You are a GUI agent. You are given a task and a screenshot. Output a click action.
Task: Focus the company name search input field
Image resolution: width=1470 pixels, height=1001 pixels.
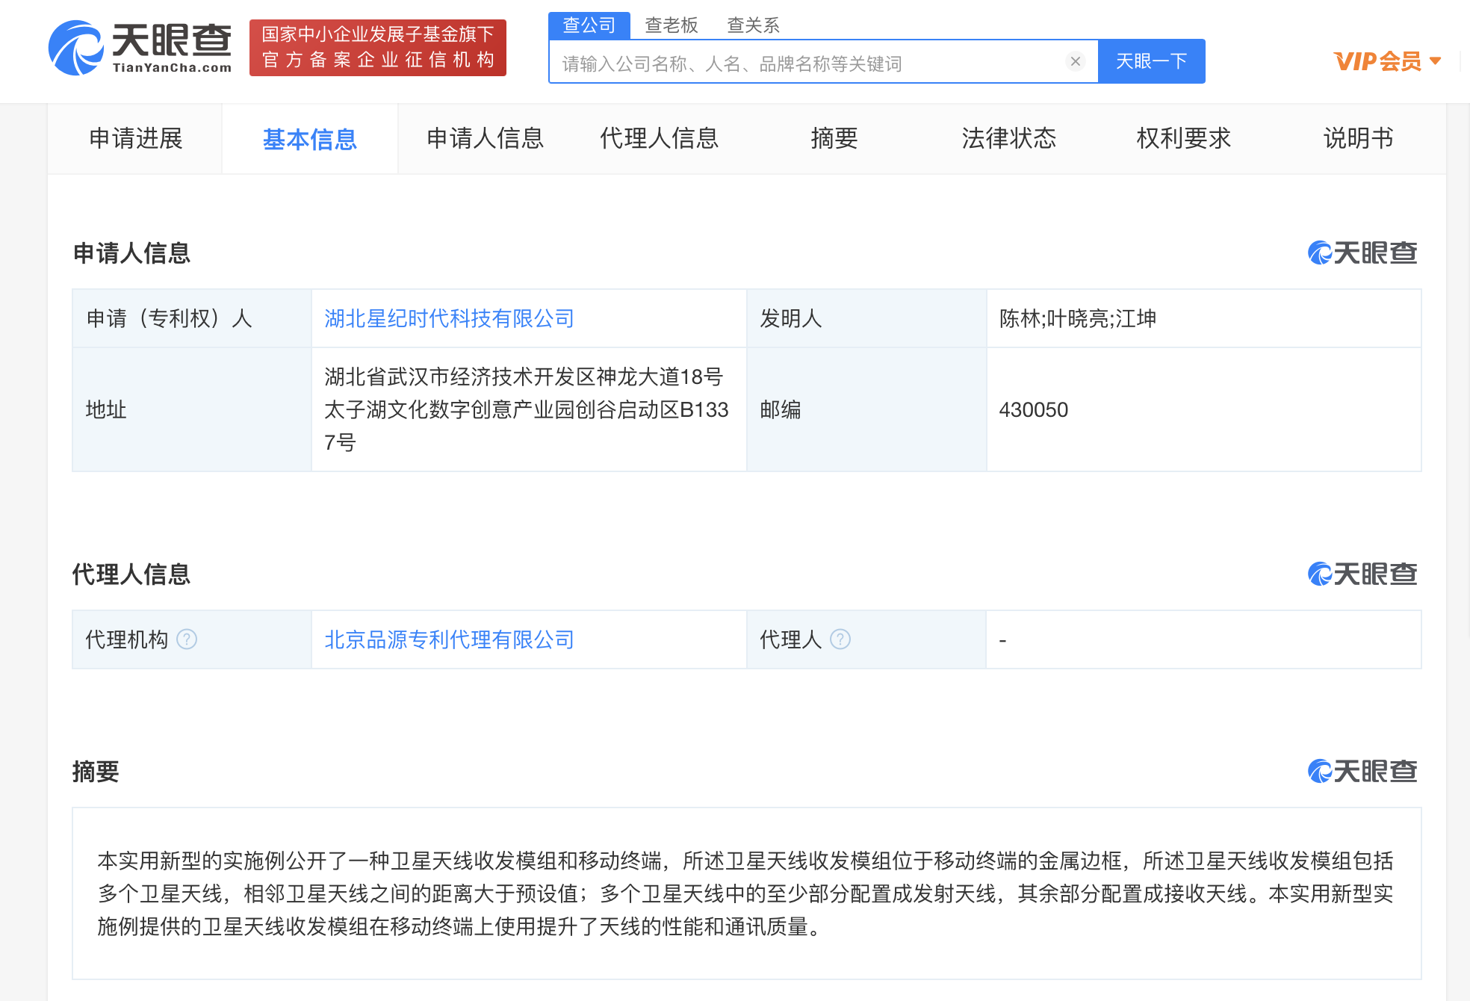coord(807,63)
